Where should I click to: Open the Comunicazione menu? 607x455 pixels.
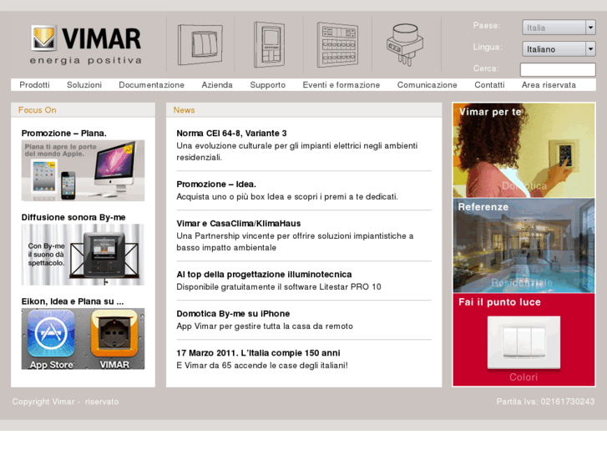click(427, 85)
